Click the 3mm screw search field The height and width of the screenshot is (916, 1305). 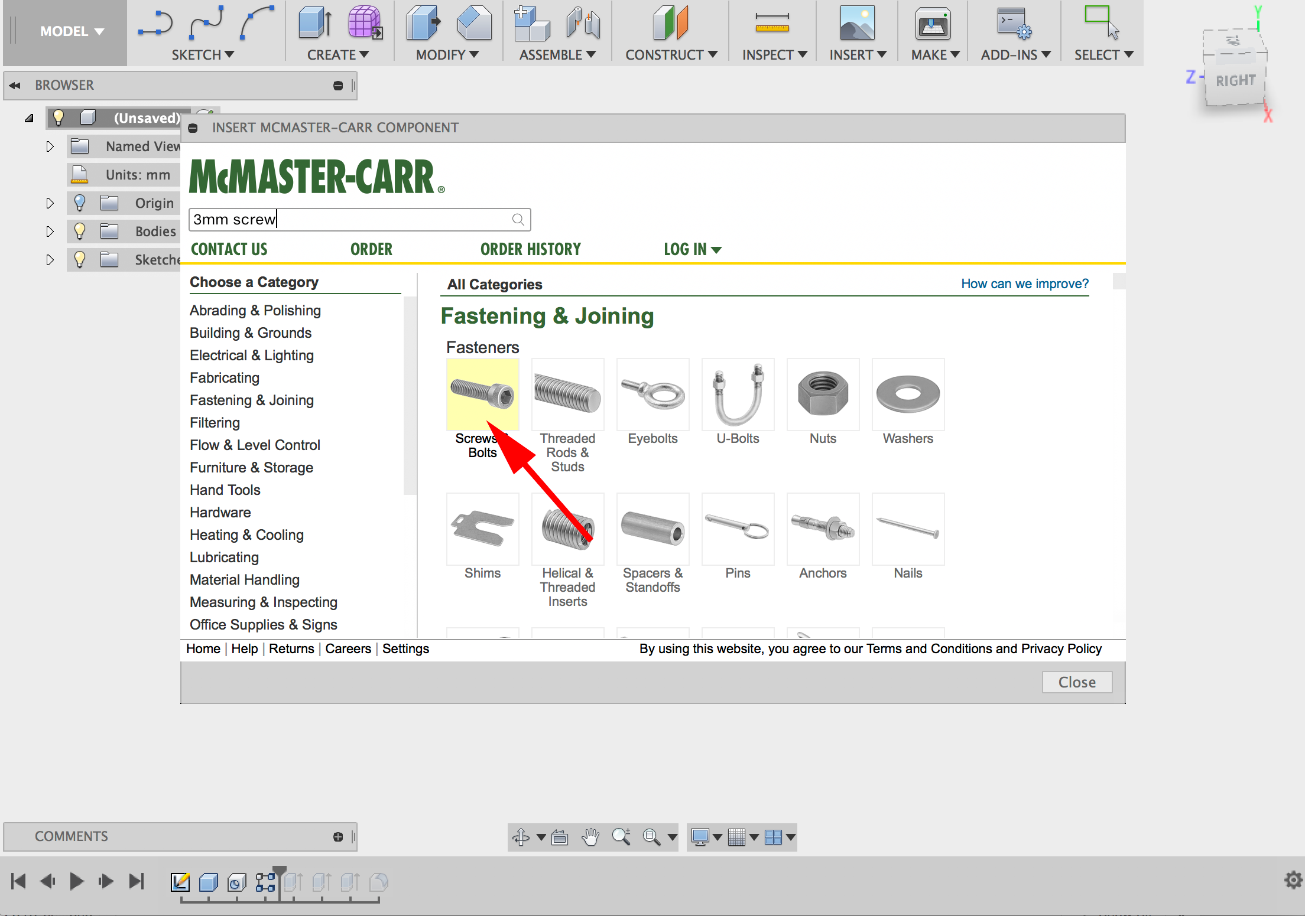tap(359, 220)
